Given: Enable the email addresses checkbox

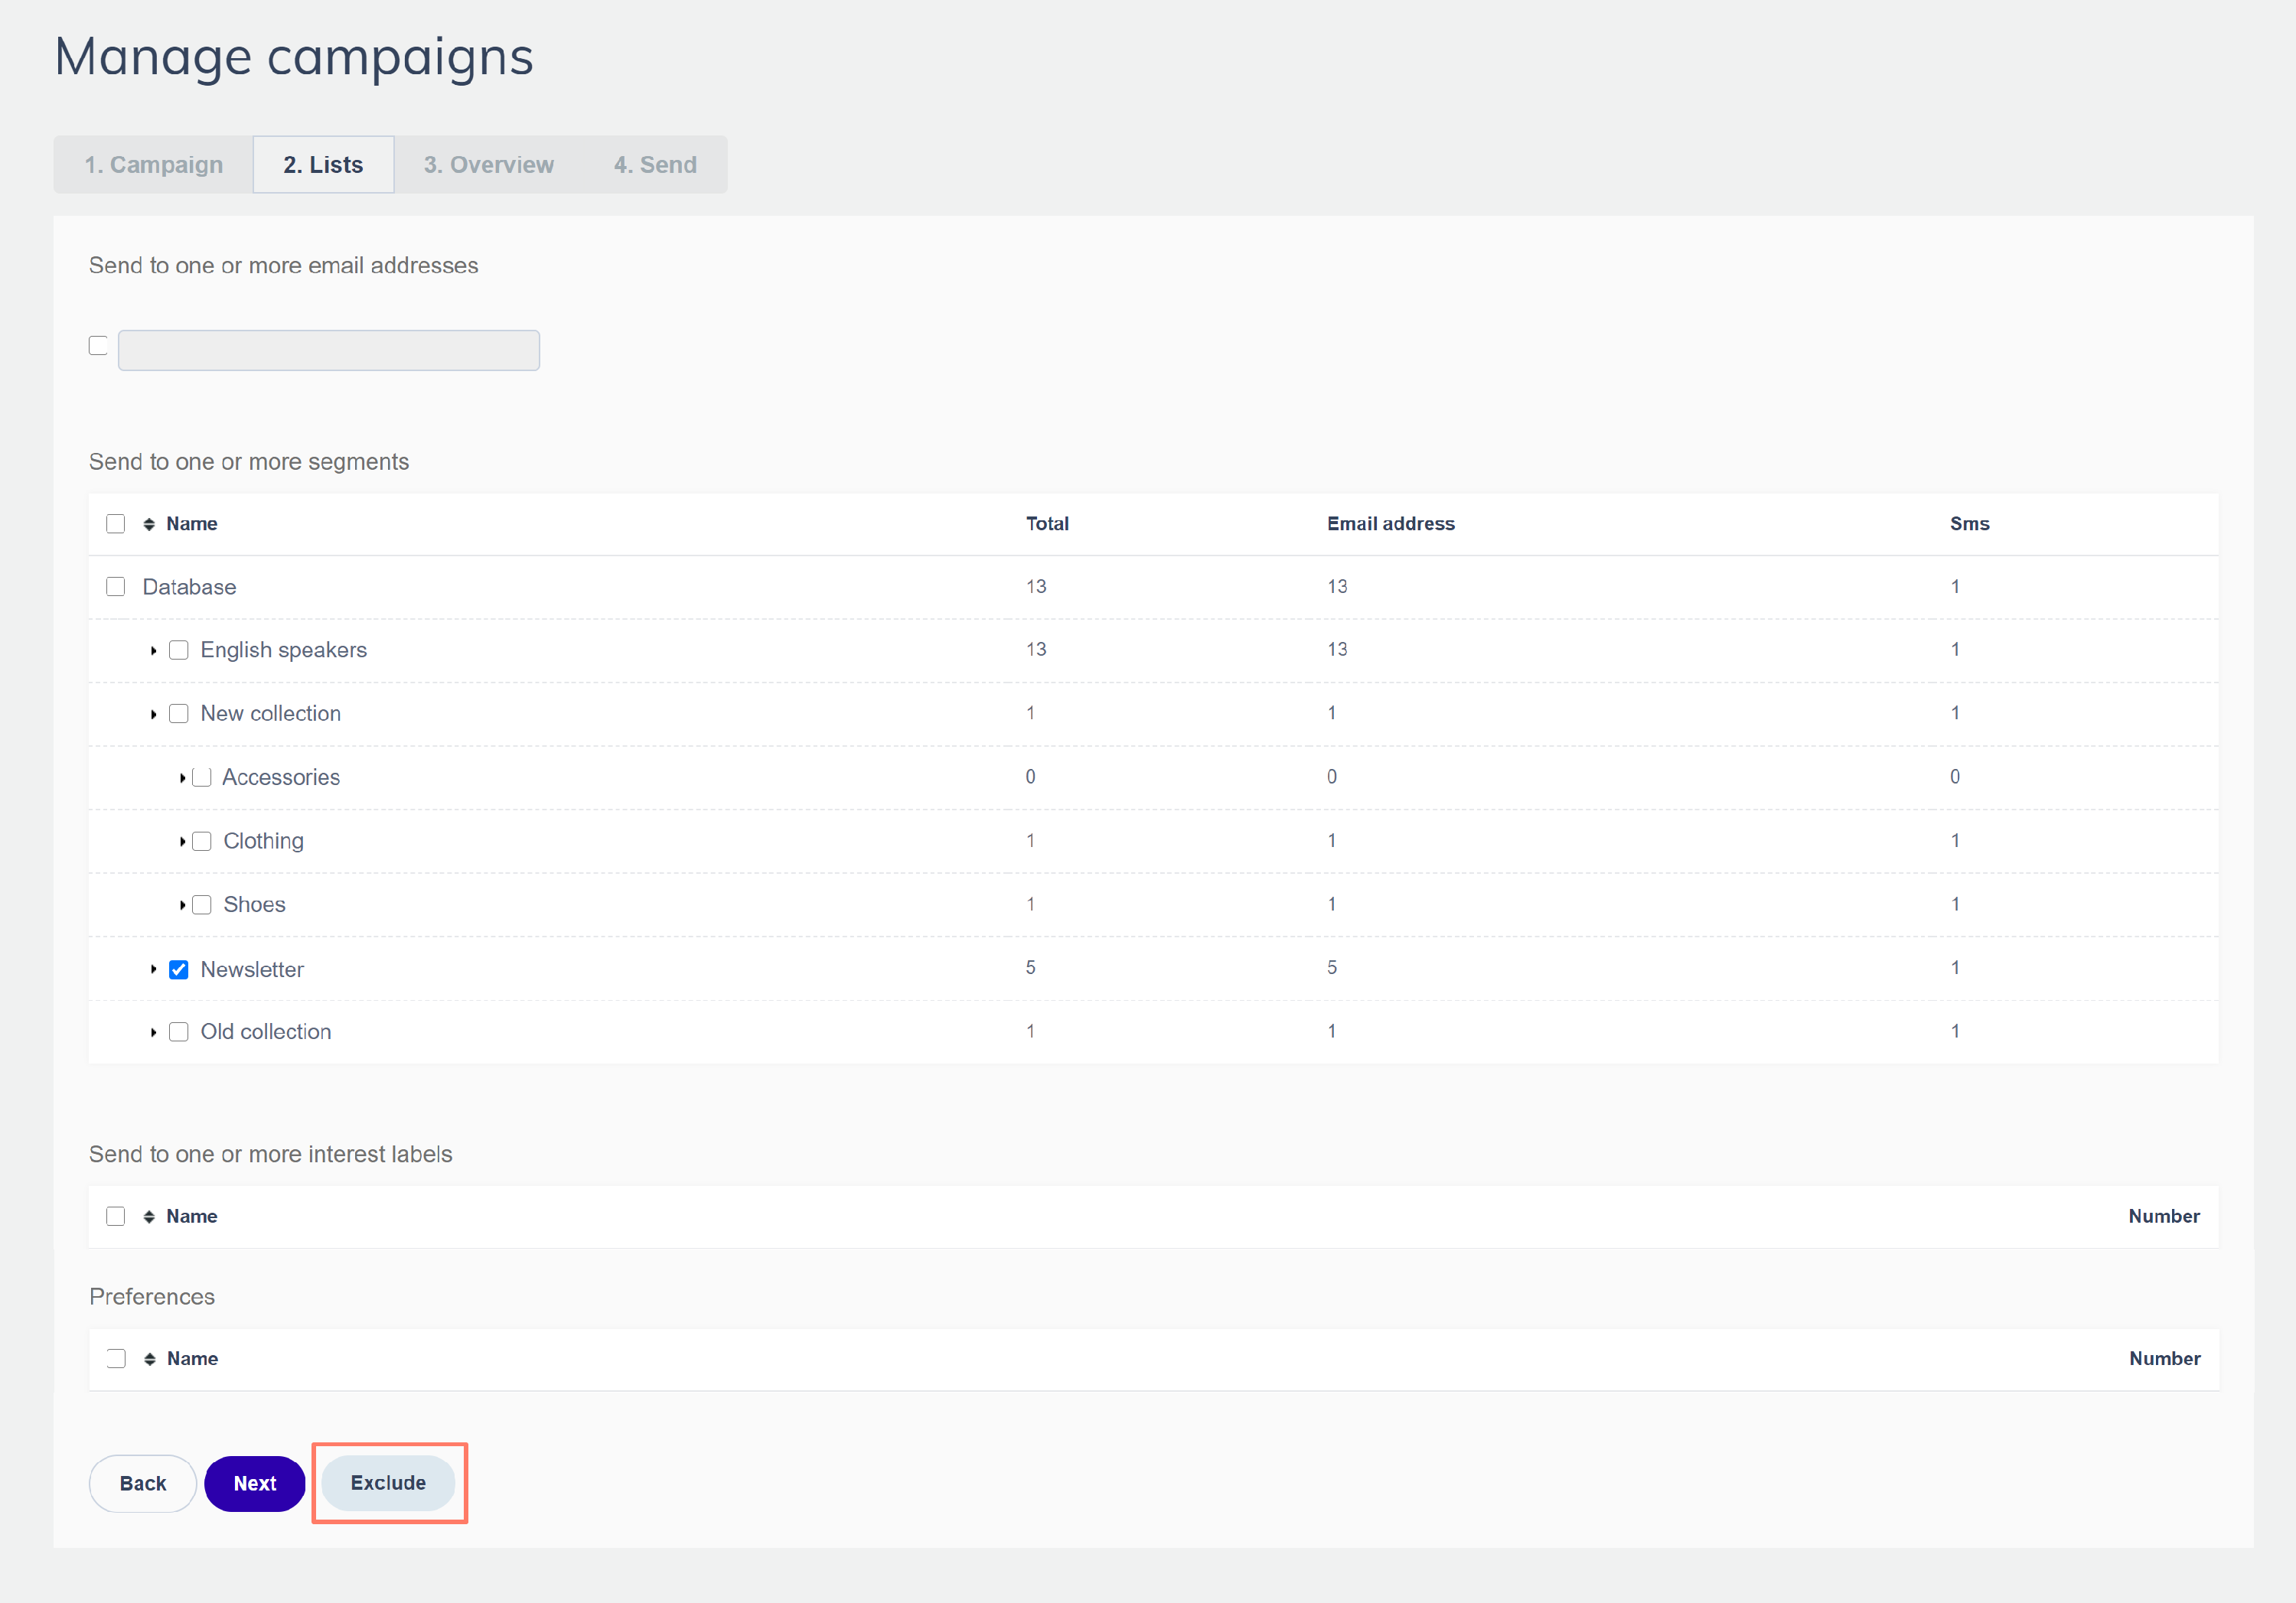Looking at the screenshot, I should (98, 346).
